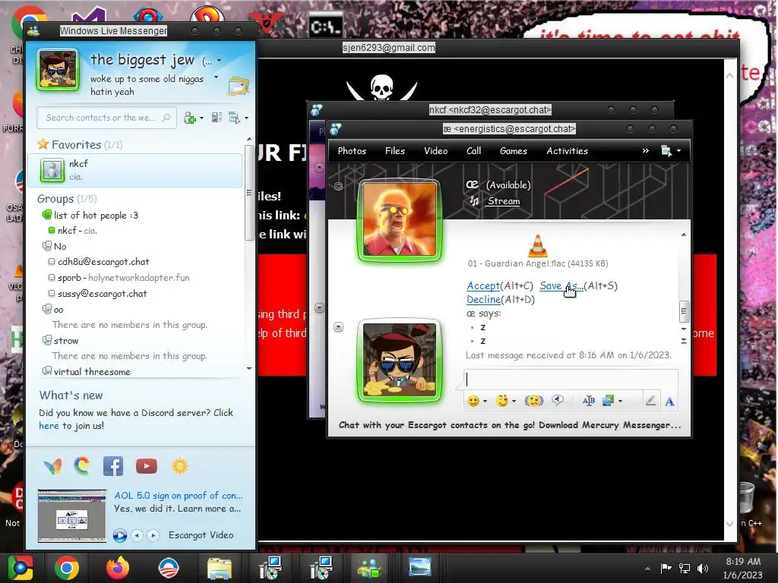
Task: Collapse the contact's display picture arrow
Action: 338,187
